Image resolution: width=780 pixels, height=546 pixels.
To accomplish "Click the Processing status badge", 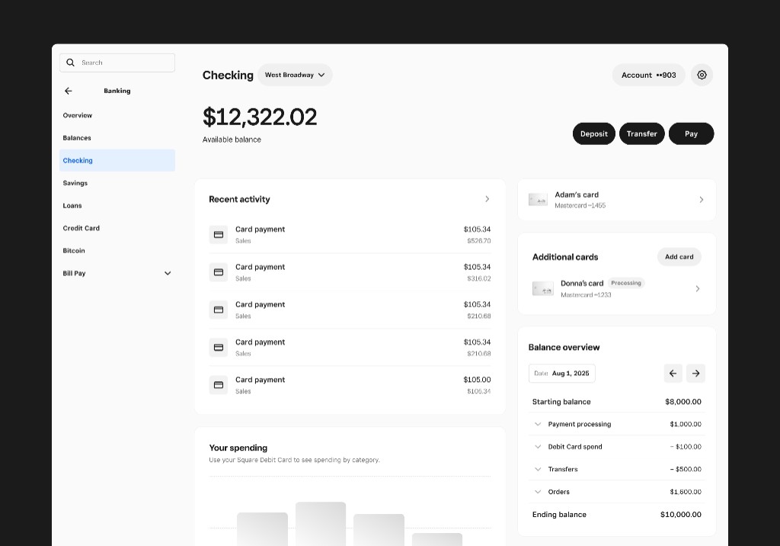I will click(x=626, y=283).
